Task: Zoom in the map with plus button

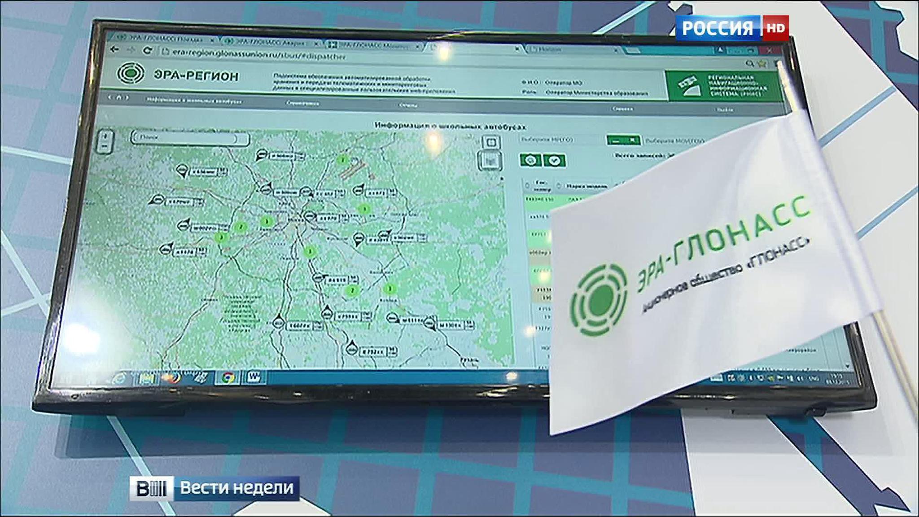Action: (105, 136)
